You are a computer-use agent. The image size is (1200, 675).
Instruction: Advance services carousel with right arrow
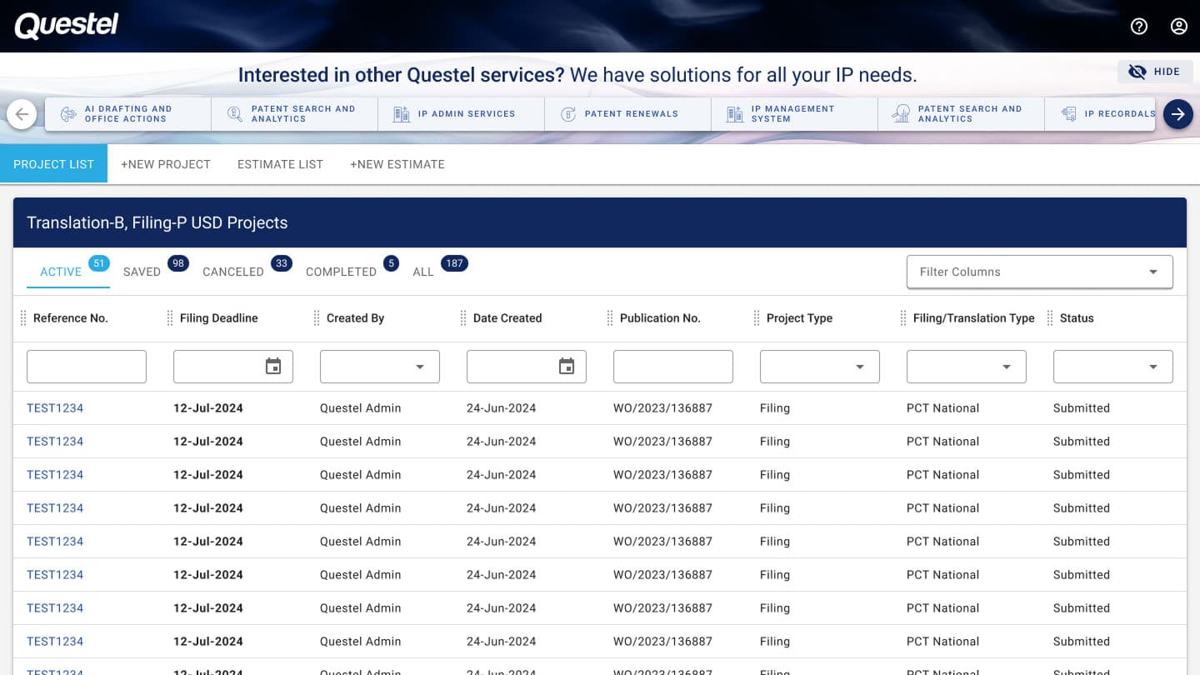pos(1178,114)
